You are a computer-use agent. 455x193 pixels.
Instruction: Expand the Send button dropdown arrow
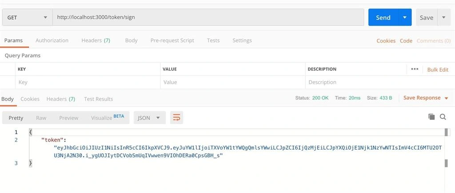[x=405, y=17]
